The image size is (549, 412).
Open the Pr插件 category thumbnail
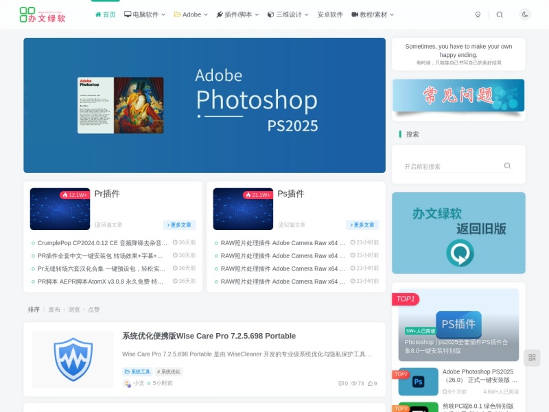click(60, 209)
